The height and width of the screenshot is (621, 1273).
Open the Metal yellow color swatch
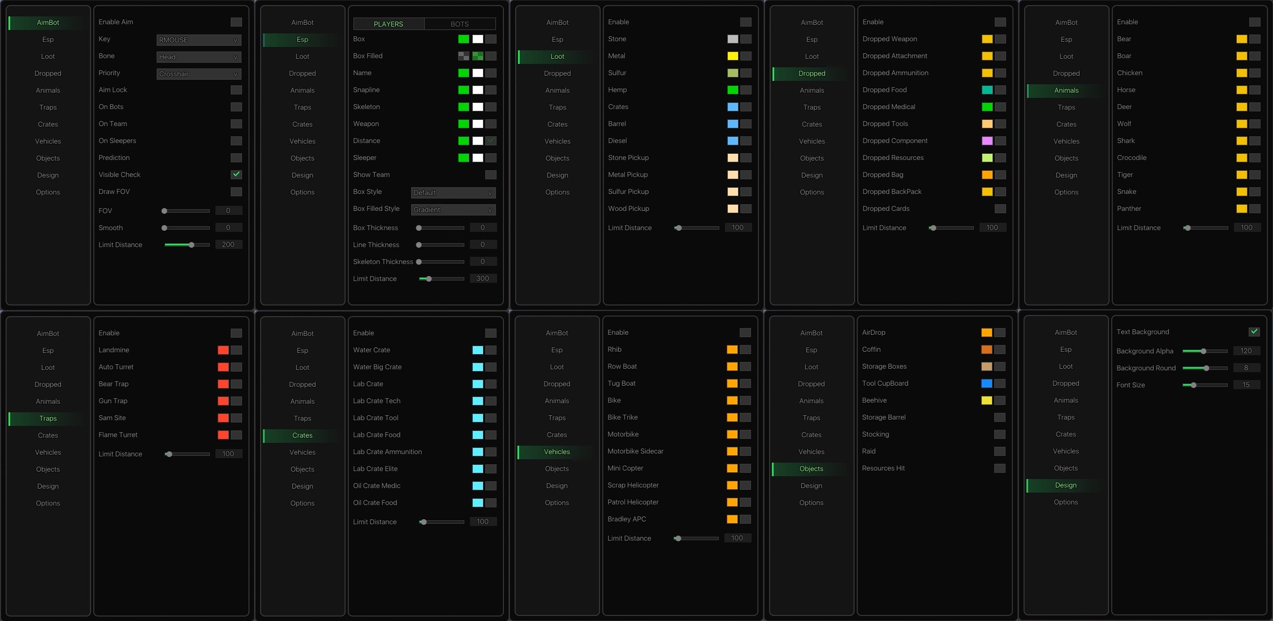(733, 56)
